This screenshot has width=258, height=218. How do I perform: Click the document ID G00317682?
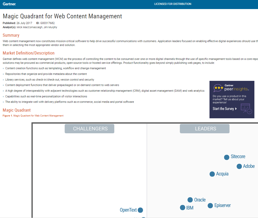[x=47, y=23]
